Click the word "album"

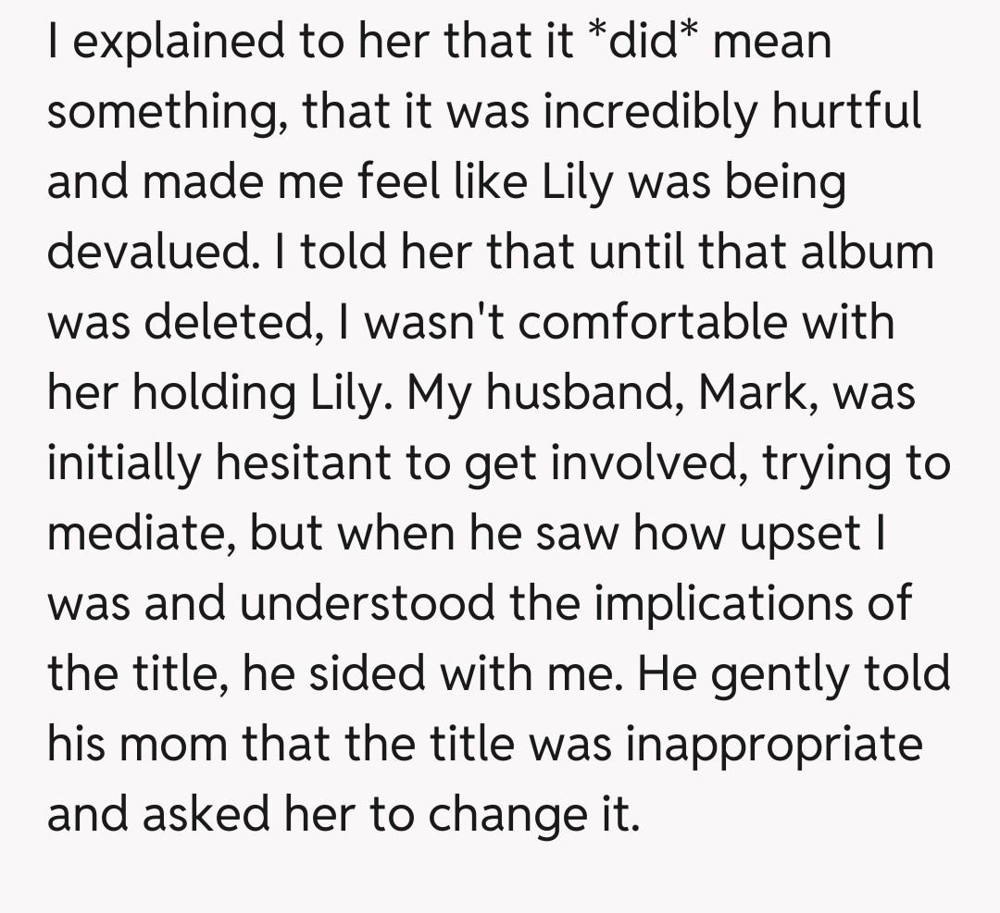869,253
